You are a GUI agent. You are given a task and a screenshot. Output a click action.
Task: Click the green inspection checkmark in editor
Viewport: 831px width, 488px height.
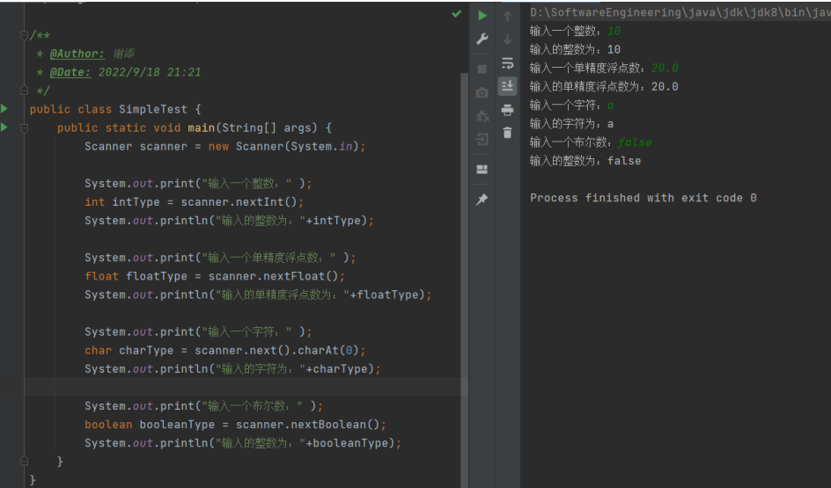coord(456,14)
